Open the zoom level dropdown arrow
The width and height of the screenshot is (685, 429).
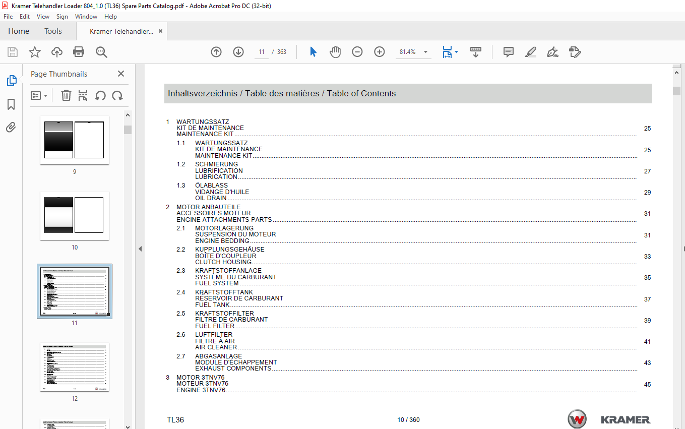426,52
